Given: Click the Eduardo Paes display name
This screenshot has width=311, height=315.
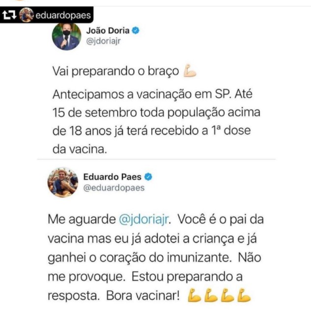Looking at the screenshot, I should (112, 177).
